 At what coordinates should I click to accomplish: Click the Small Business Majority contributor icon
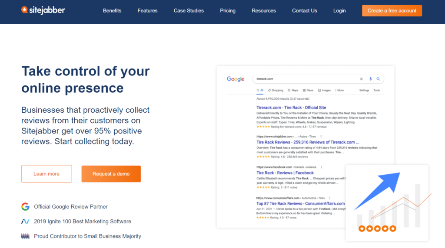pyautogui.click(x=25, y=236)
